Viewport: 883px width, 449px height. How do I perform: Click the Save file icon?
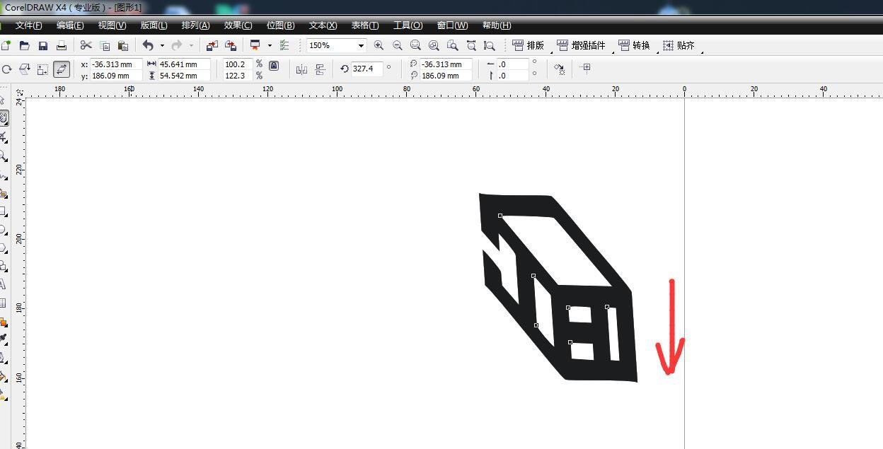pos(42,45)
